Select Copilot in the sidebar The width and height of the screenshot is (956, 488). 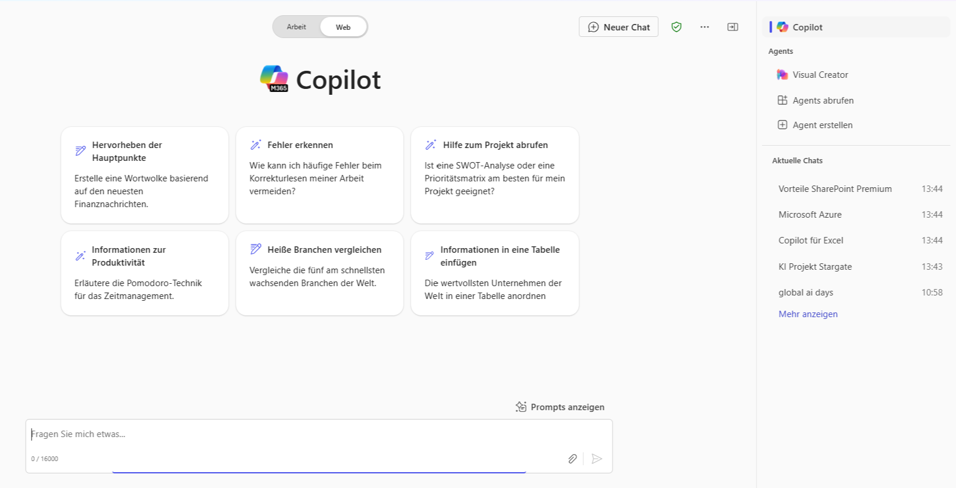pyautogui.click(x=807, y=28)
